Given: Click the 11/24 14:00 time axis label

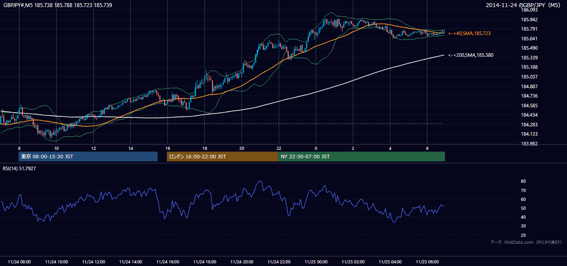Looking at the screenshot, I should (130, 262).
